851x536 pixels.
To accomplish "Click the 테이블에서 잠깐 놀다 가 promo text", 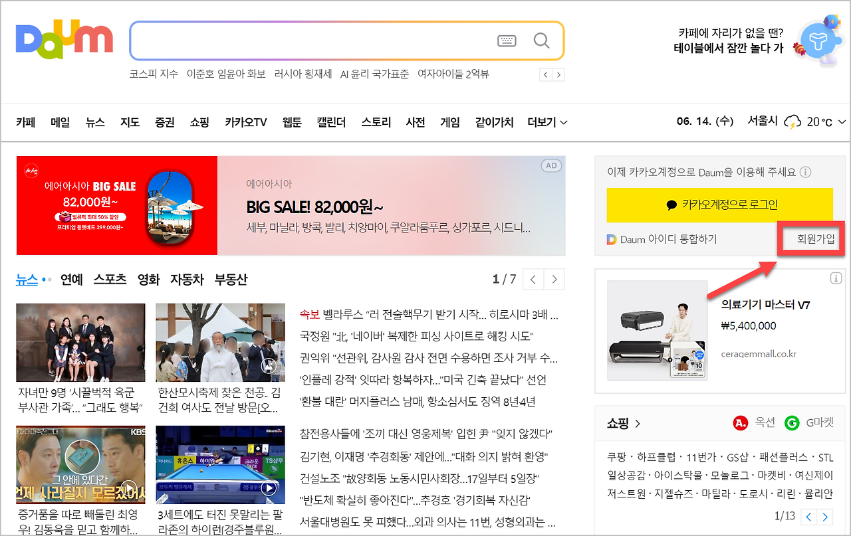I will tap(728, 48).
